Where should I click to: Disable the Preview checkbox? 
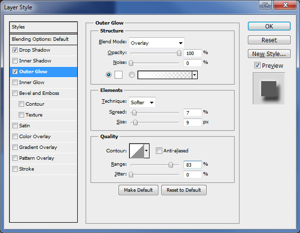point(257,66)
